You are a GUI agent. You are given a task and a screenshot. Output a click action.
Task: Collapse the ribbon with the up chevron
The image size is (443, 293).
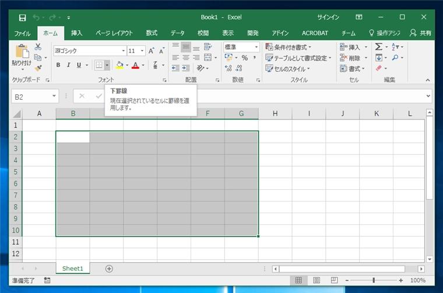click(428, 80)
